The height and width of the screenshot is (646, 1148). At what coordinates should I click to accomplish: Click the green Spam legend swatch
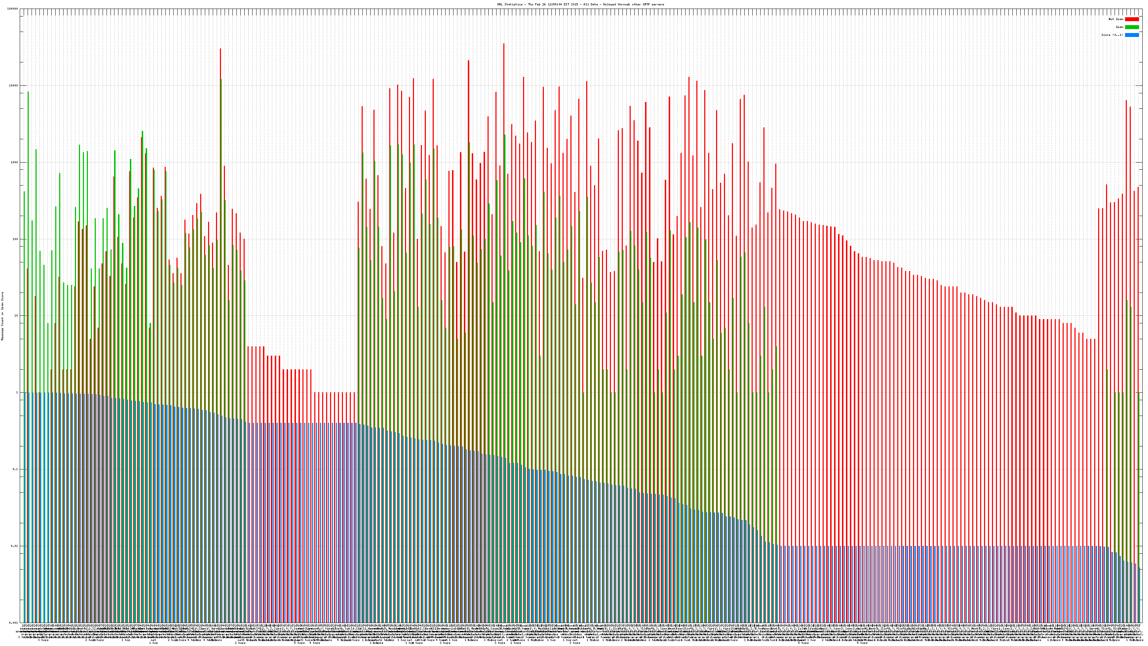point(1131,27)
